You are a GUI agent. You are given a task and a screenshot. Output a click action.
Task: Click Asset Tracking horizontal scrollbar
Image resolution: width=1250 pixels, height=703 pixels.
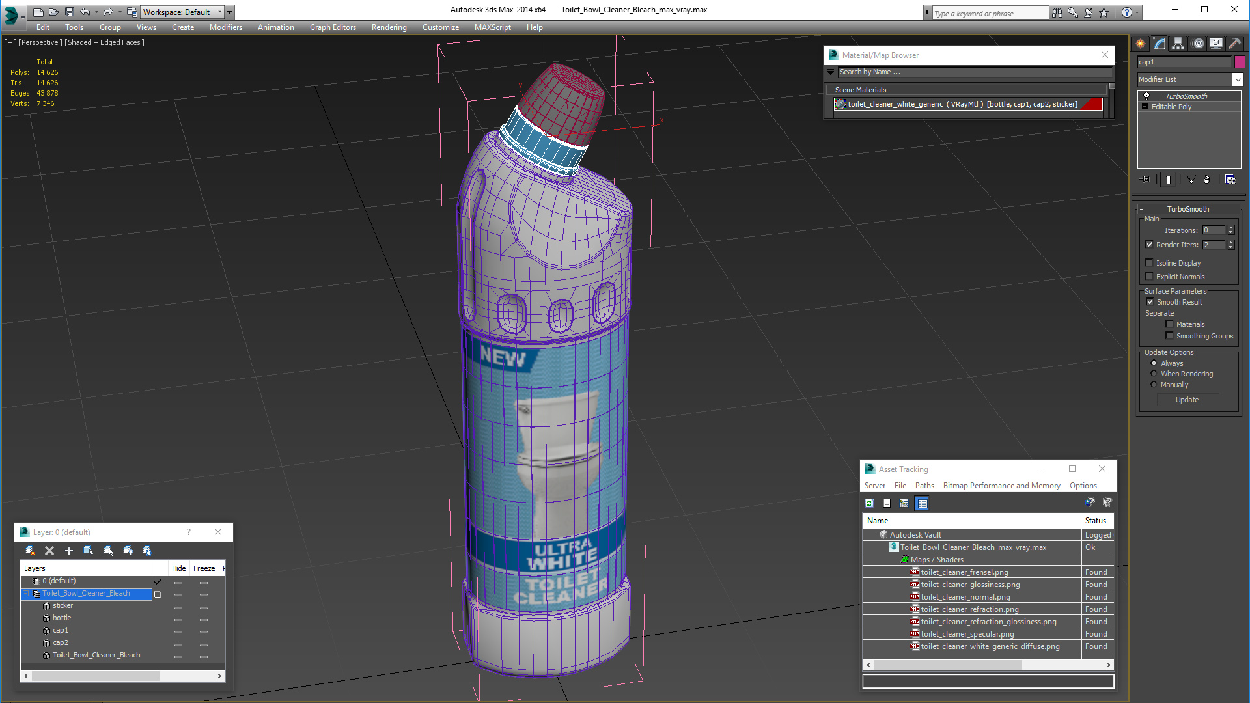point(948,665)
